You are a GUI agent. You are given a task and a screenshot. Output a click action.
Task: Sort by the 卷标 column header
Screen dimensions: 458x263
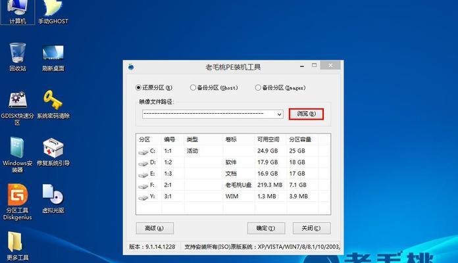tap(239, 139)
